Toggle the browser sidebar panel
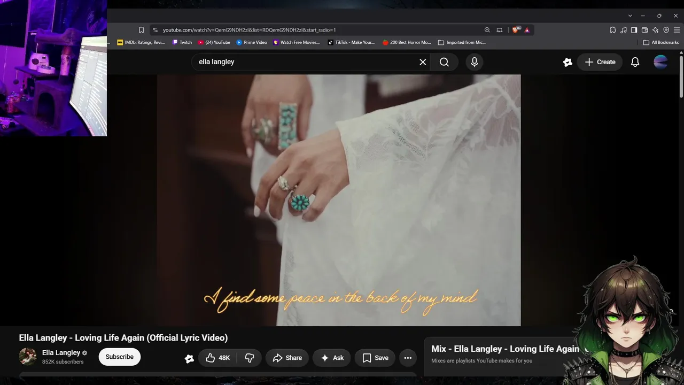 634,30
